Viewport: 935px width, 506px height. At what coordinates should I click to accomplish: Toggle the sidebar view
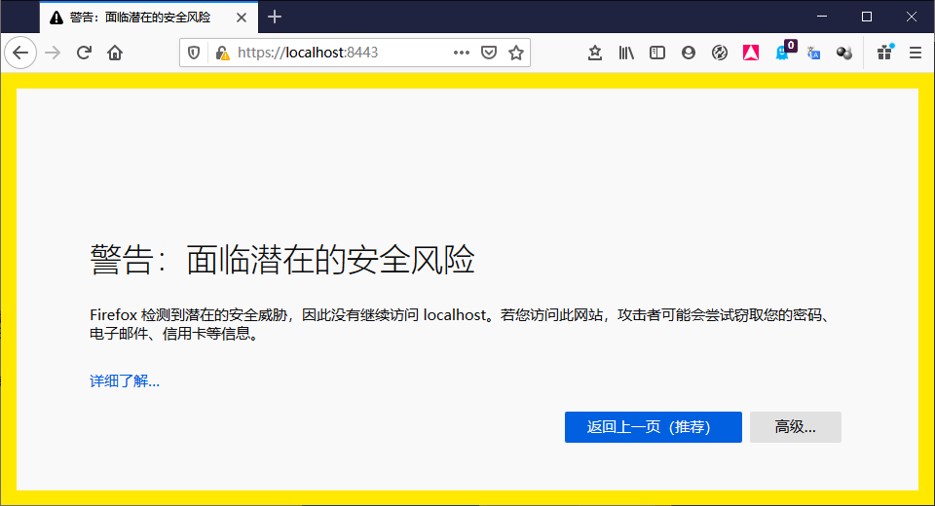click(657, 54)
